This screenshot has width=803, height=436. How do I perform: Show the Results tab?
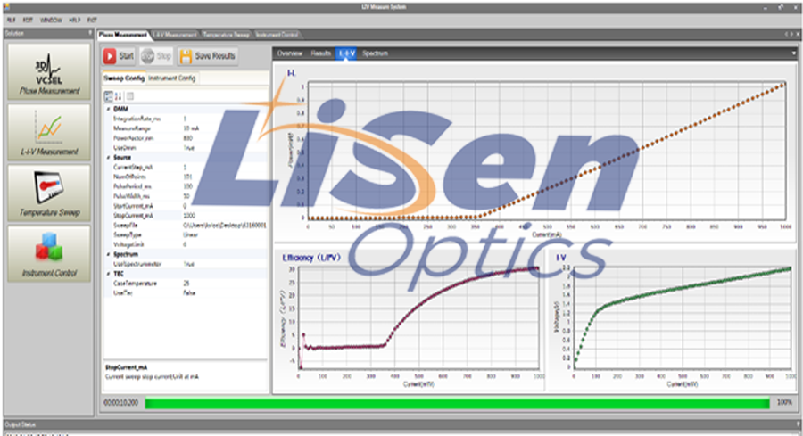[x=320, y=53]
